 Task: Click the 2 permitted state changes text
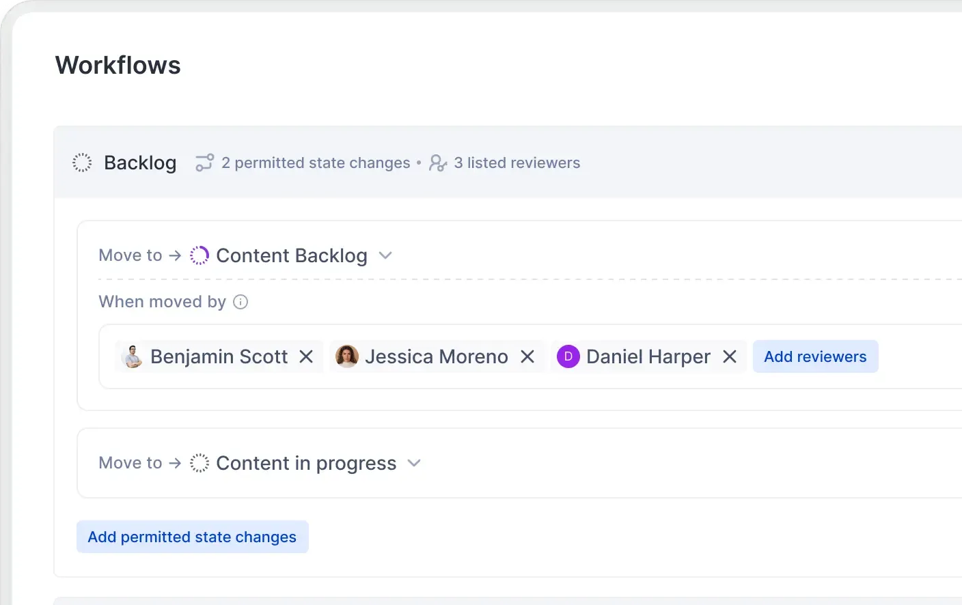pyautogui.click(x=316, y=163)
